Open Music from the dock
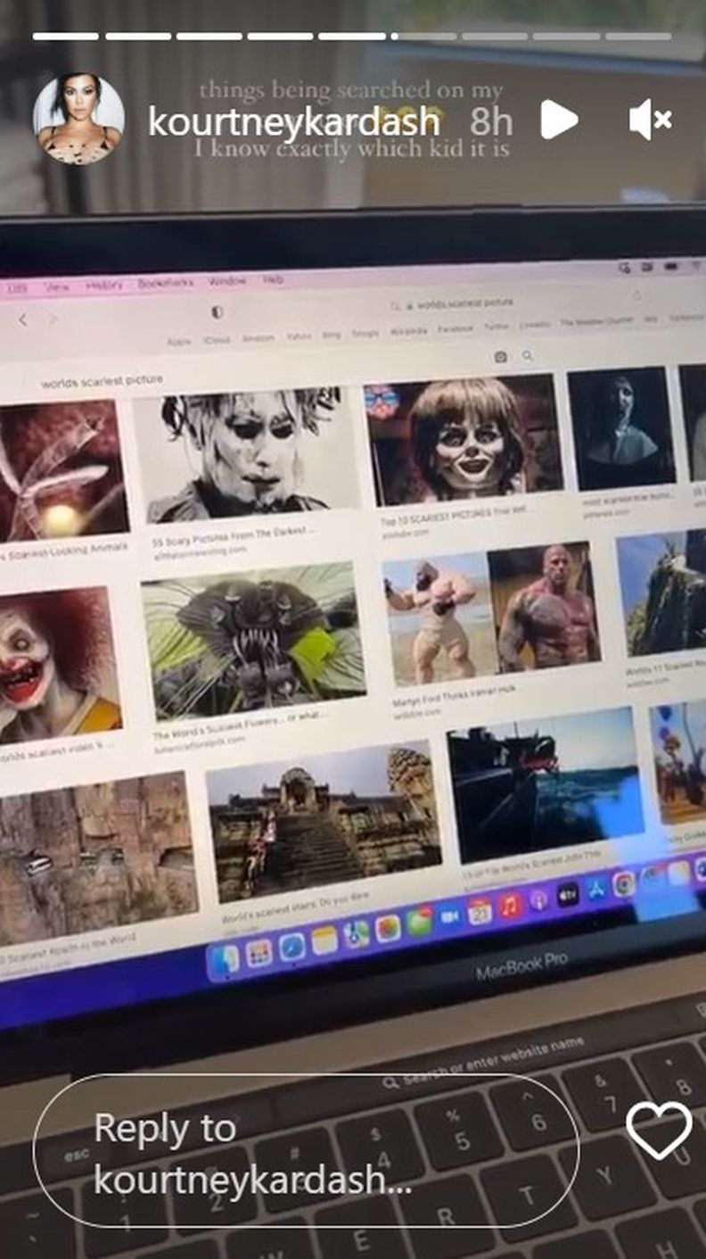Image resolution: width=706 pixels, height=1259 pixels. pos(511,905)
